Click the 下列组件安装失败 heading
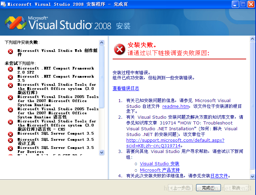This screenshot has width=256, height=195. pyautogui.click(x=22, y=42)
